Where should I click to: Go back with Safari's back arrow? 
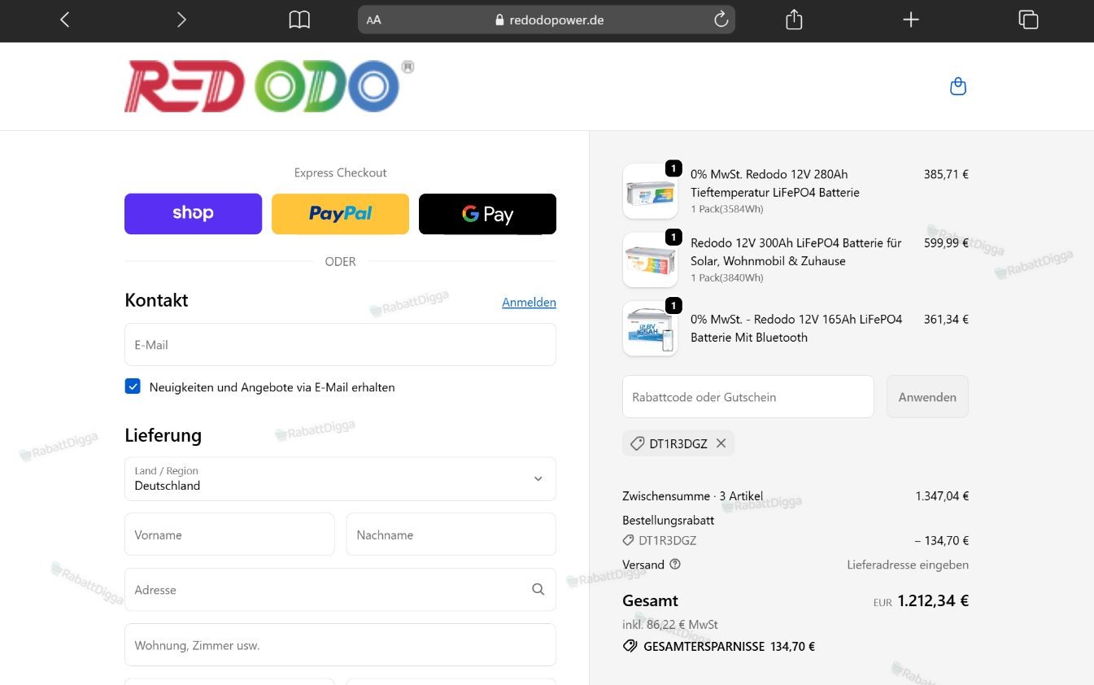pos(65,20)
